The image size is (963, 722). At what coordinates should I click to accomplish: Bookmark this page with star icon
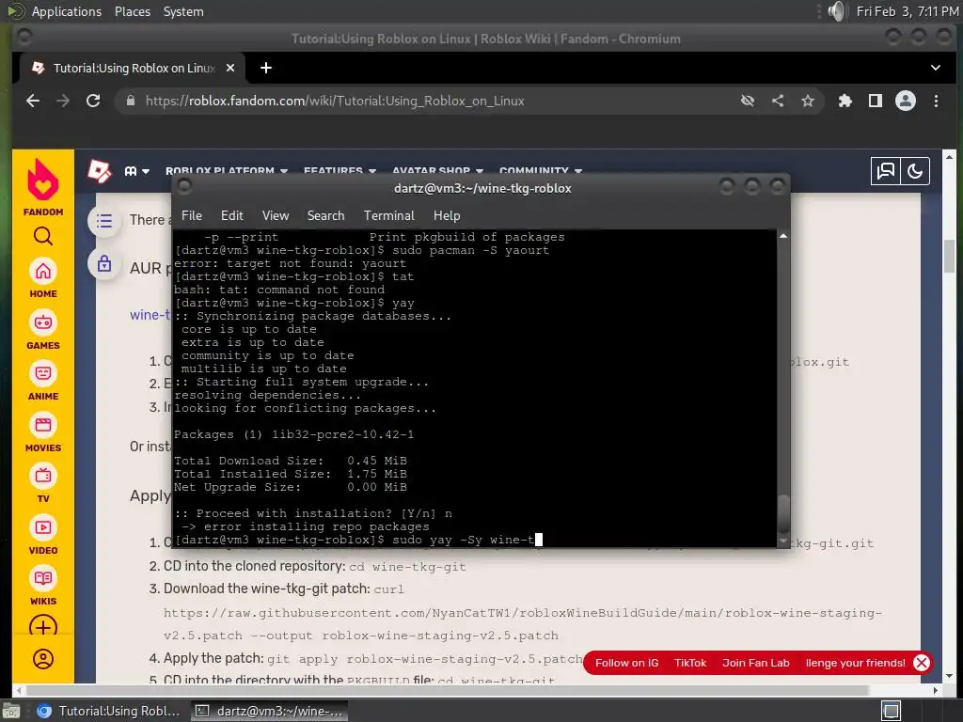[808, 101]
